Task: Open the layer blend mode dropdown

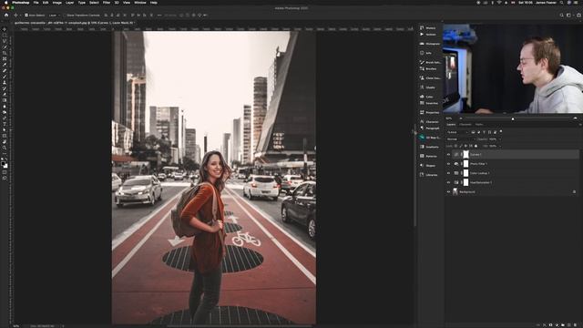Action: 460,139
